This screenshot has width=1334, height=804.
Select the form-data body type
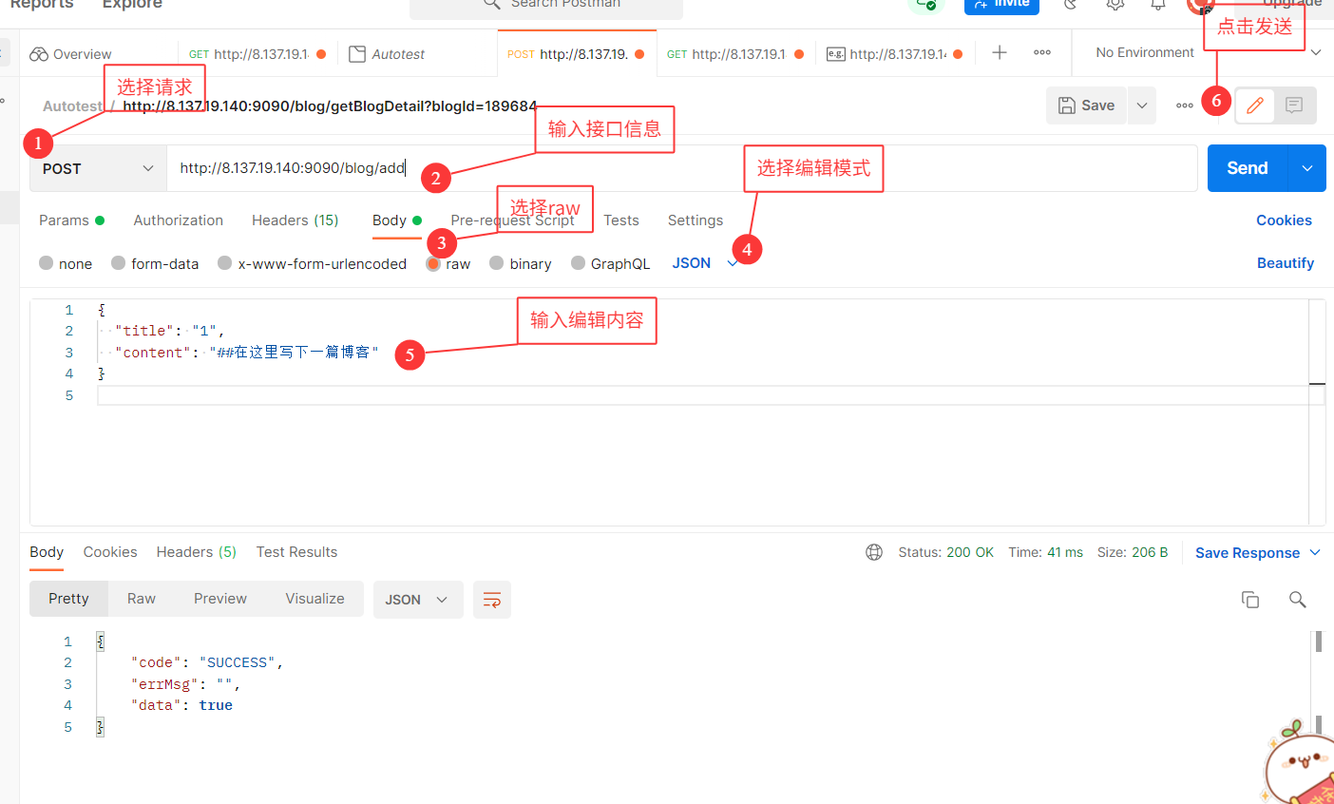[155, 263]
